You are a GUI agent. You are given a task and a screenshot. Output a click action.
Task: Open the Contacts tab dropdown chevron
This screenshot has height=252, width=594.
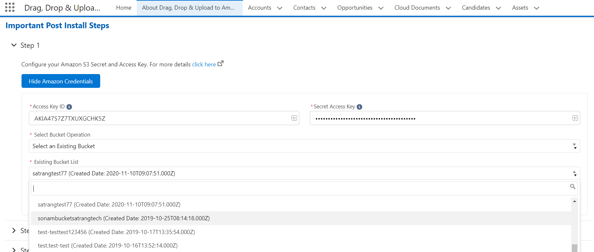[x=324, y=8]
